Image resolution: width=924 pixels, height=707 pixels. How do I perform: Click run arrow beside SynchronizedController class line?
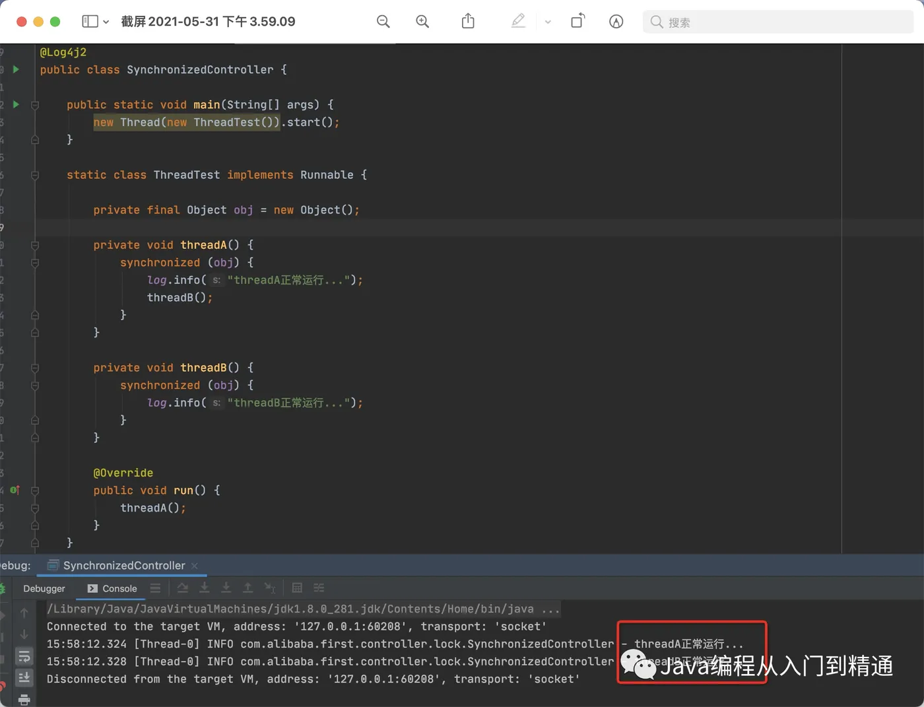(x=16, y=69)
